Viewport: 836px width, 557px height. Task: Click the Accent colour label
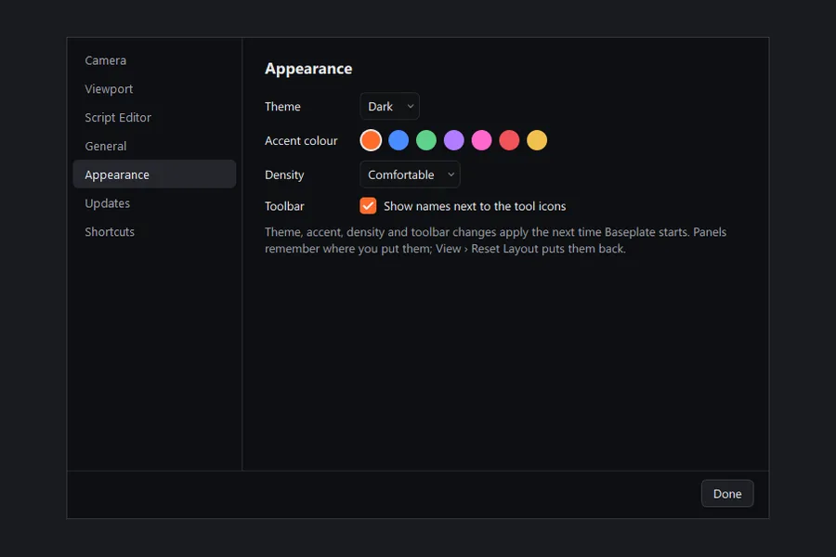301,141
